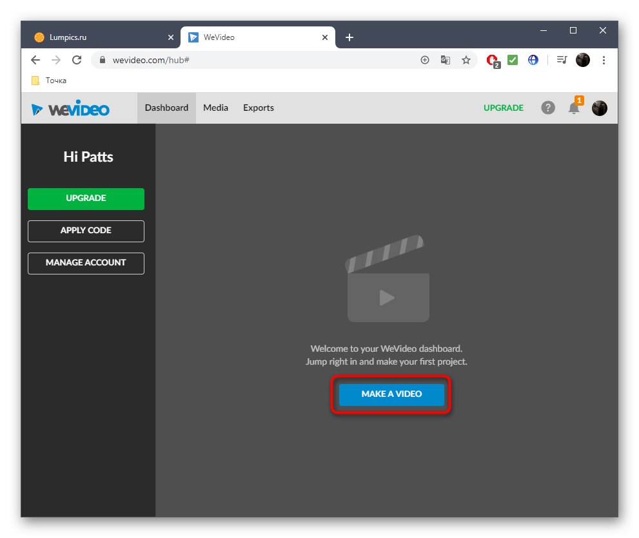Open the WeVideo account avatar menu

[x=599, y=108]
